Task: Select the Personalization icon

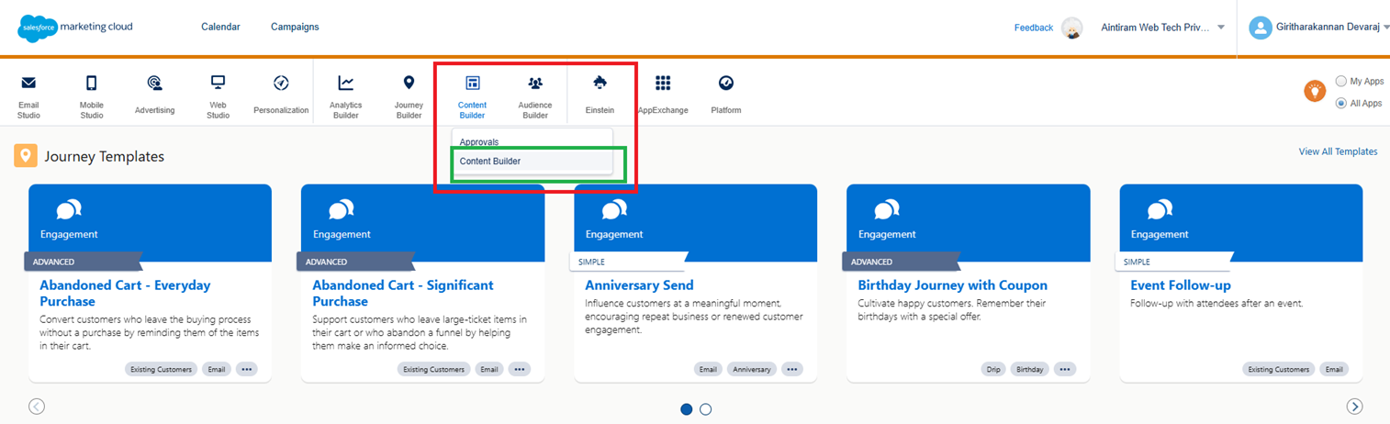Action: point(281,84)
